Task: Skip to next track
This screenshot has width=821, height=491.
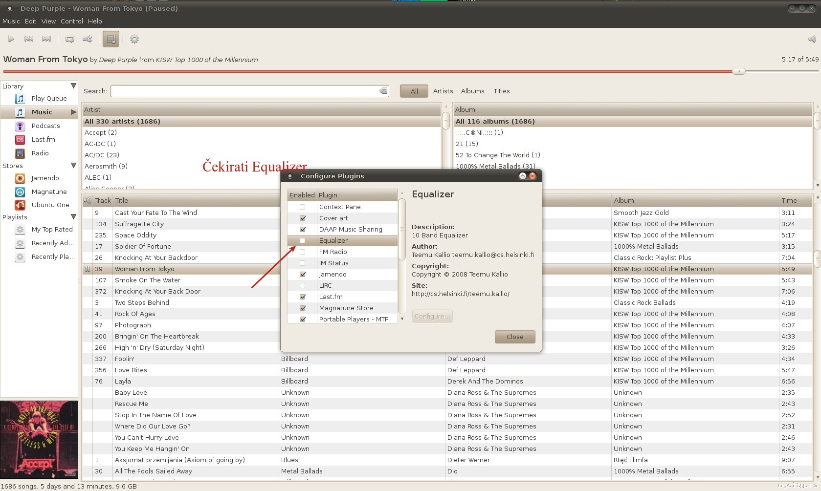Action: point(46,39)
